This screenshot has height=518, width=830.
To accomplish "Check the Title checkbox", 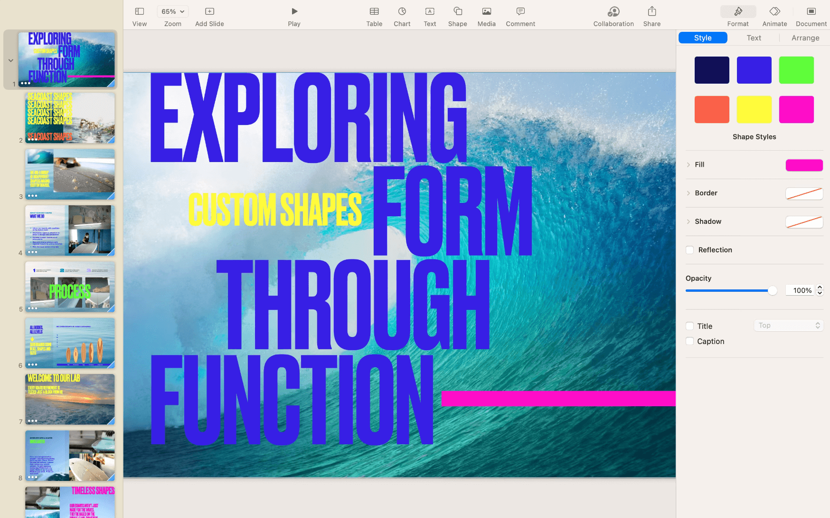I will point(689,326).
